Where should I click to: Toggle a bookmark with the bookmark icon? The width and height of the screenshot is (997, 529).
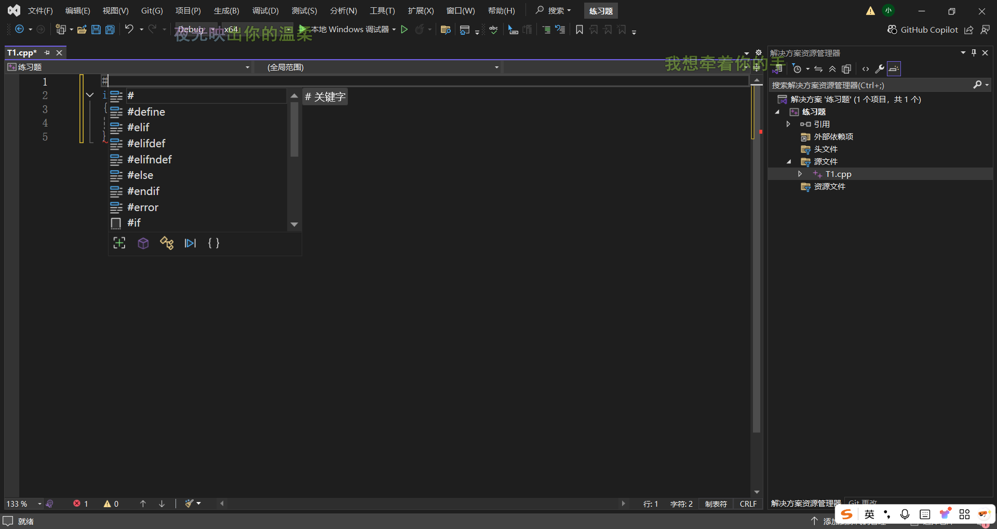tap(580, 30)
